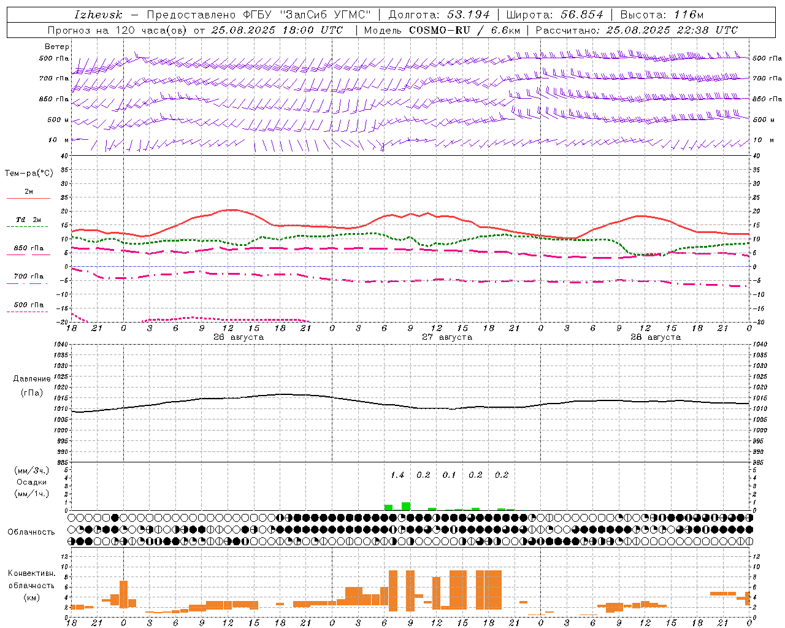The width and height of the screenshot is (785, 628).
Task: Click the 26 августа date label
Action: (x=239, y=337)
